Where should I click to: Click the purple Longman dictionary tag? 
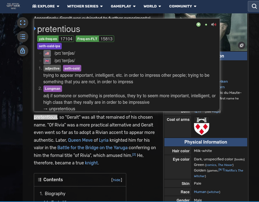pyautogui.click(x=52, y=89)
